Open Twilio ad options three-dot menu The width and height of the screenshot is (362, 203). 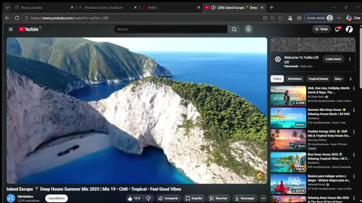pyautogui.click(x=350, y=59)
